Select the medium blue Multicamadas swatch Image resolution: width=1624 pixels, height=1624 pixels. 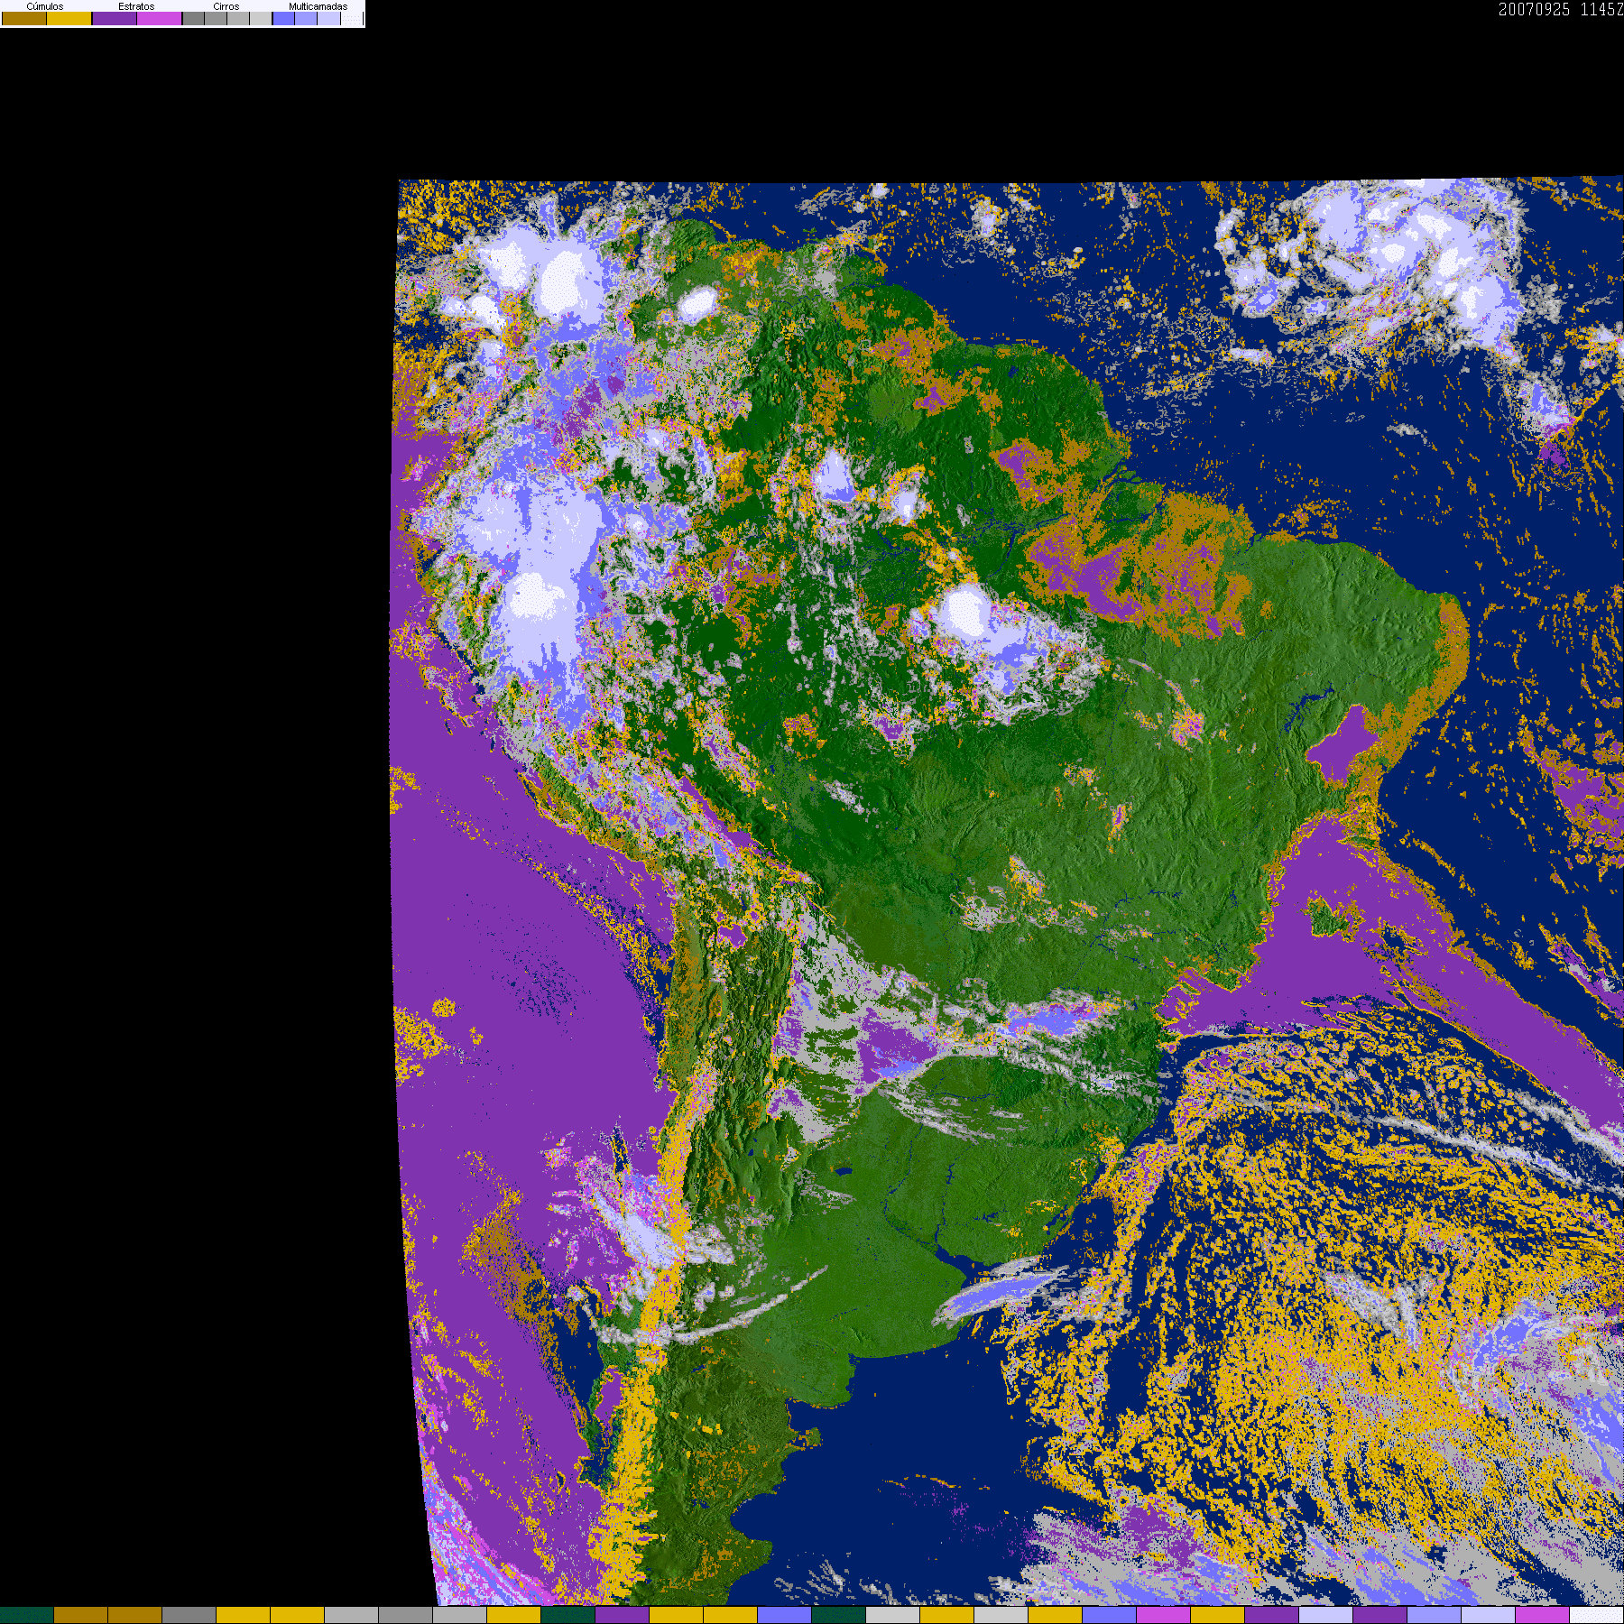(307, 19)
